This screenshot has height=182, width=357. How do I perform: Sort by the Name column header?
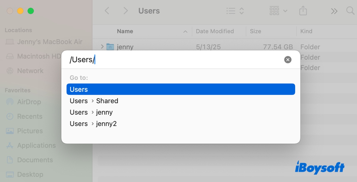coord(125,31)
